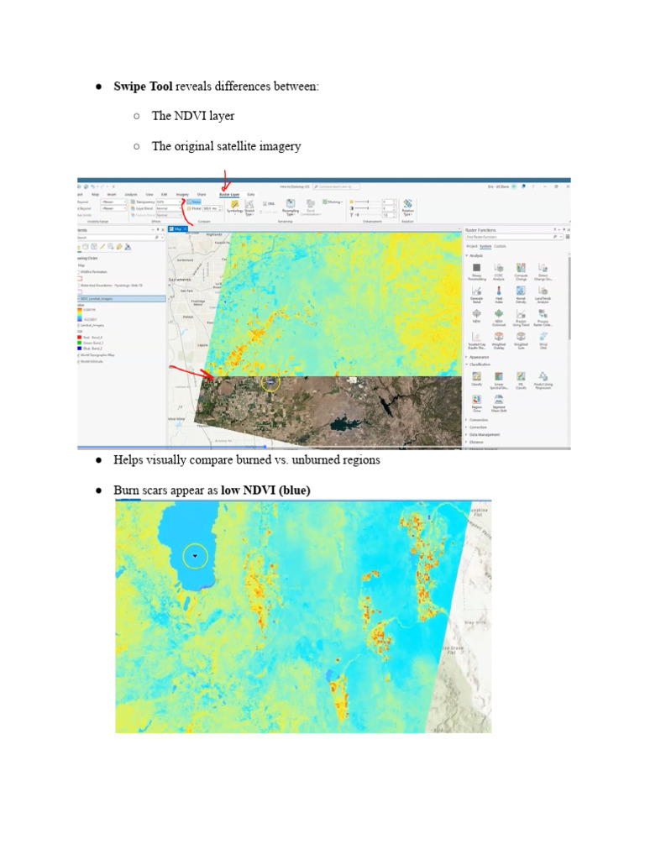
Task: Open the Wind Chill raster function
Action: 543,340
